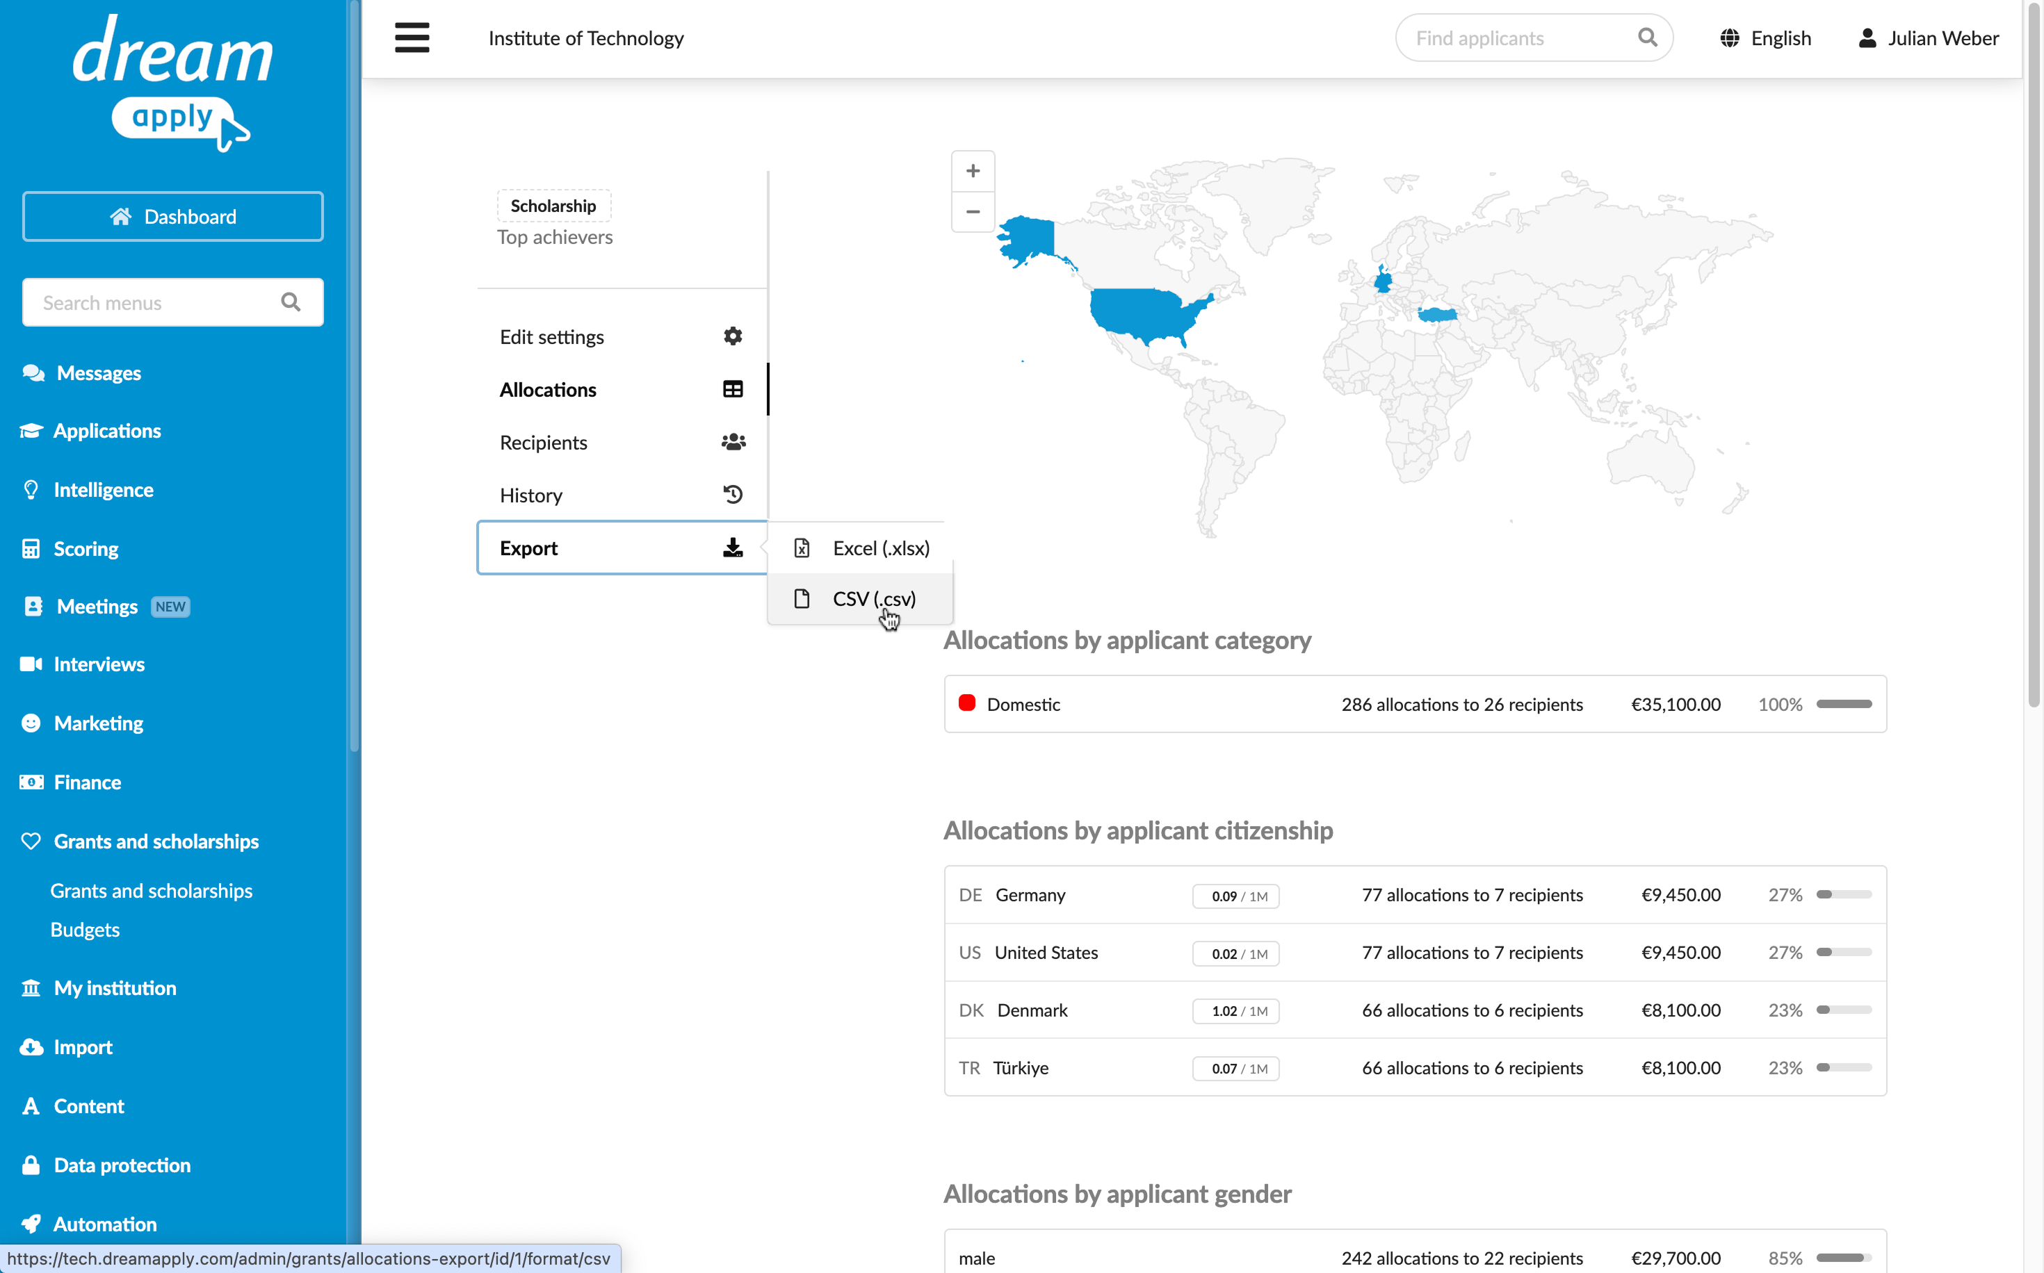Click the NEW badge beside Meetings
The height and width of the screenshot is (1273, 2044).
click(x=170, y=606)
